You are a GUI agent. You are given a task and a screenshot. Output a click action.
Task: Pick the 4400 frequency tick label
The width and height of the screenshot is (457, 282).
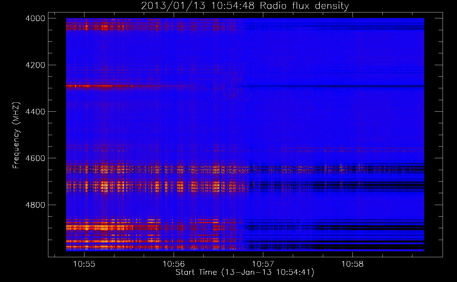(35, 112)
